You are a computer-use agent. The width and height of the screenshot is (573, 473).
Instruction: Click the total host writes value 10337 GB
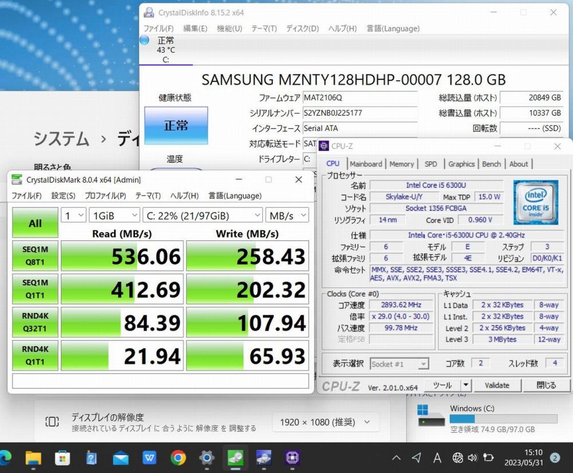pos(531,113)
